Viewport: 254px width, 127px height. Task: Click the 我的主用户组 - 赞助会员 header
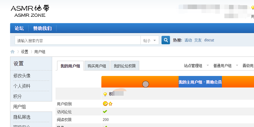(x=200, y=82)
